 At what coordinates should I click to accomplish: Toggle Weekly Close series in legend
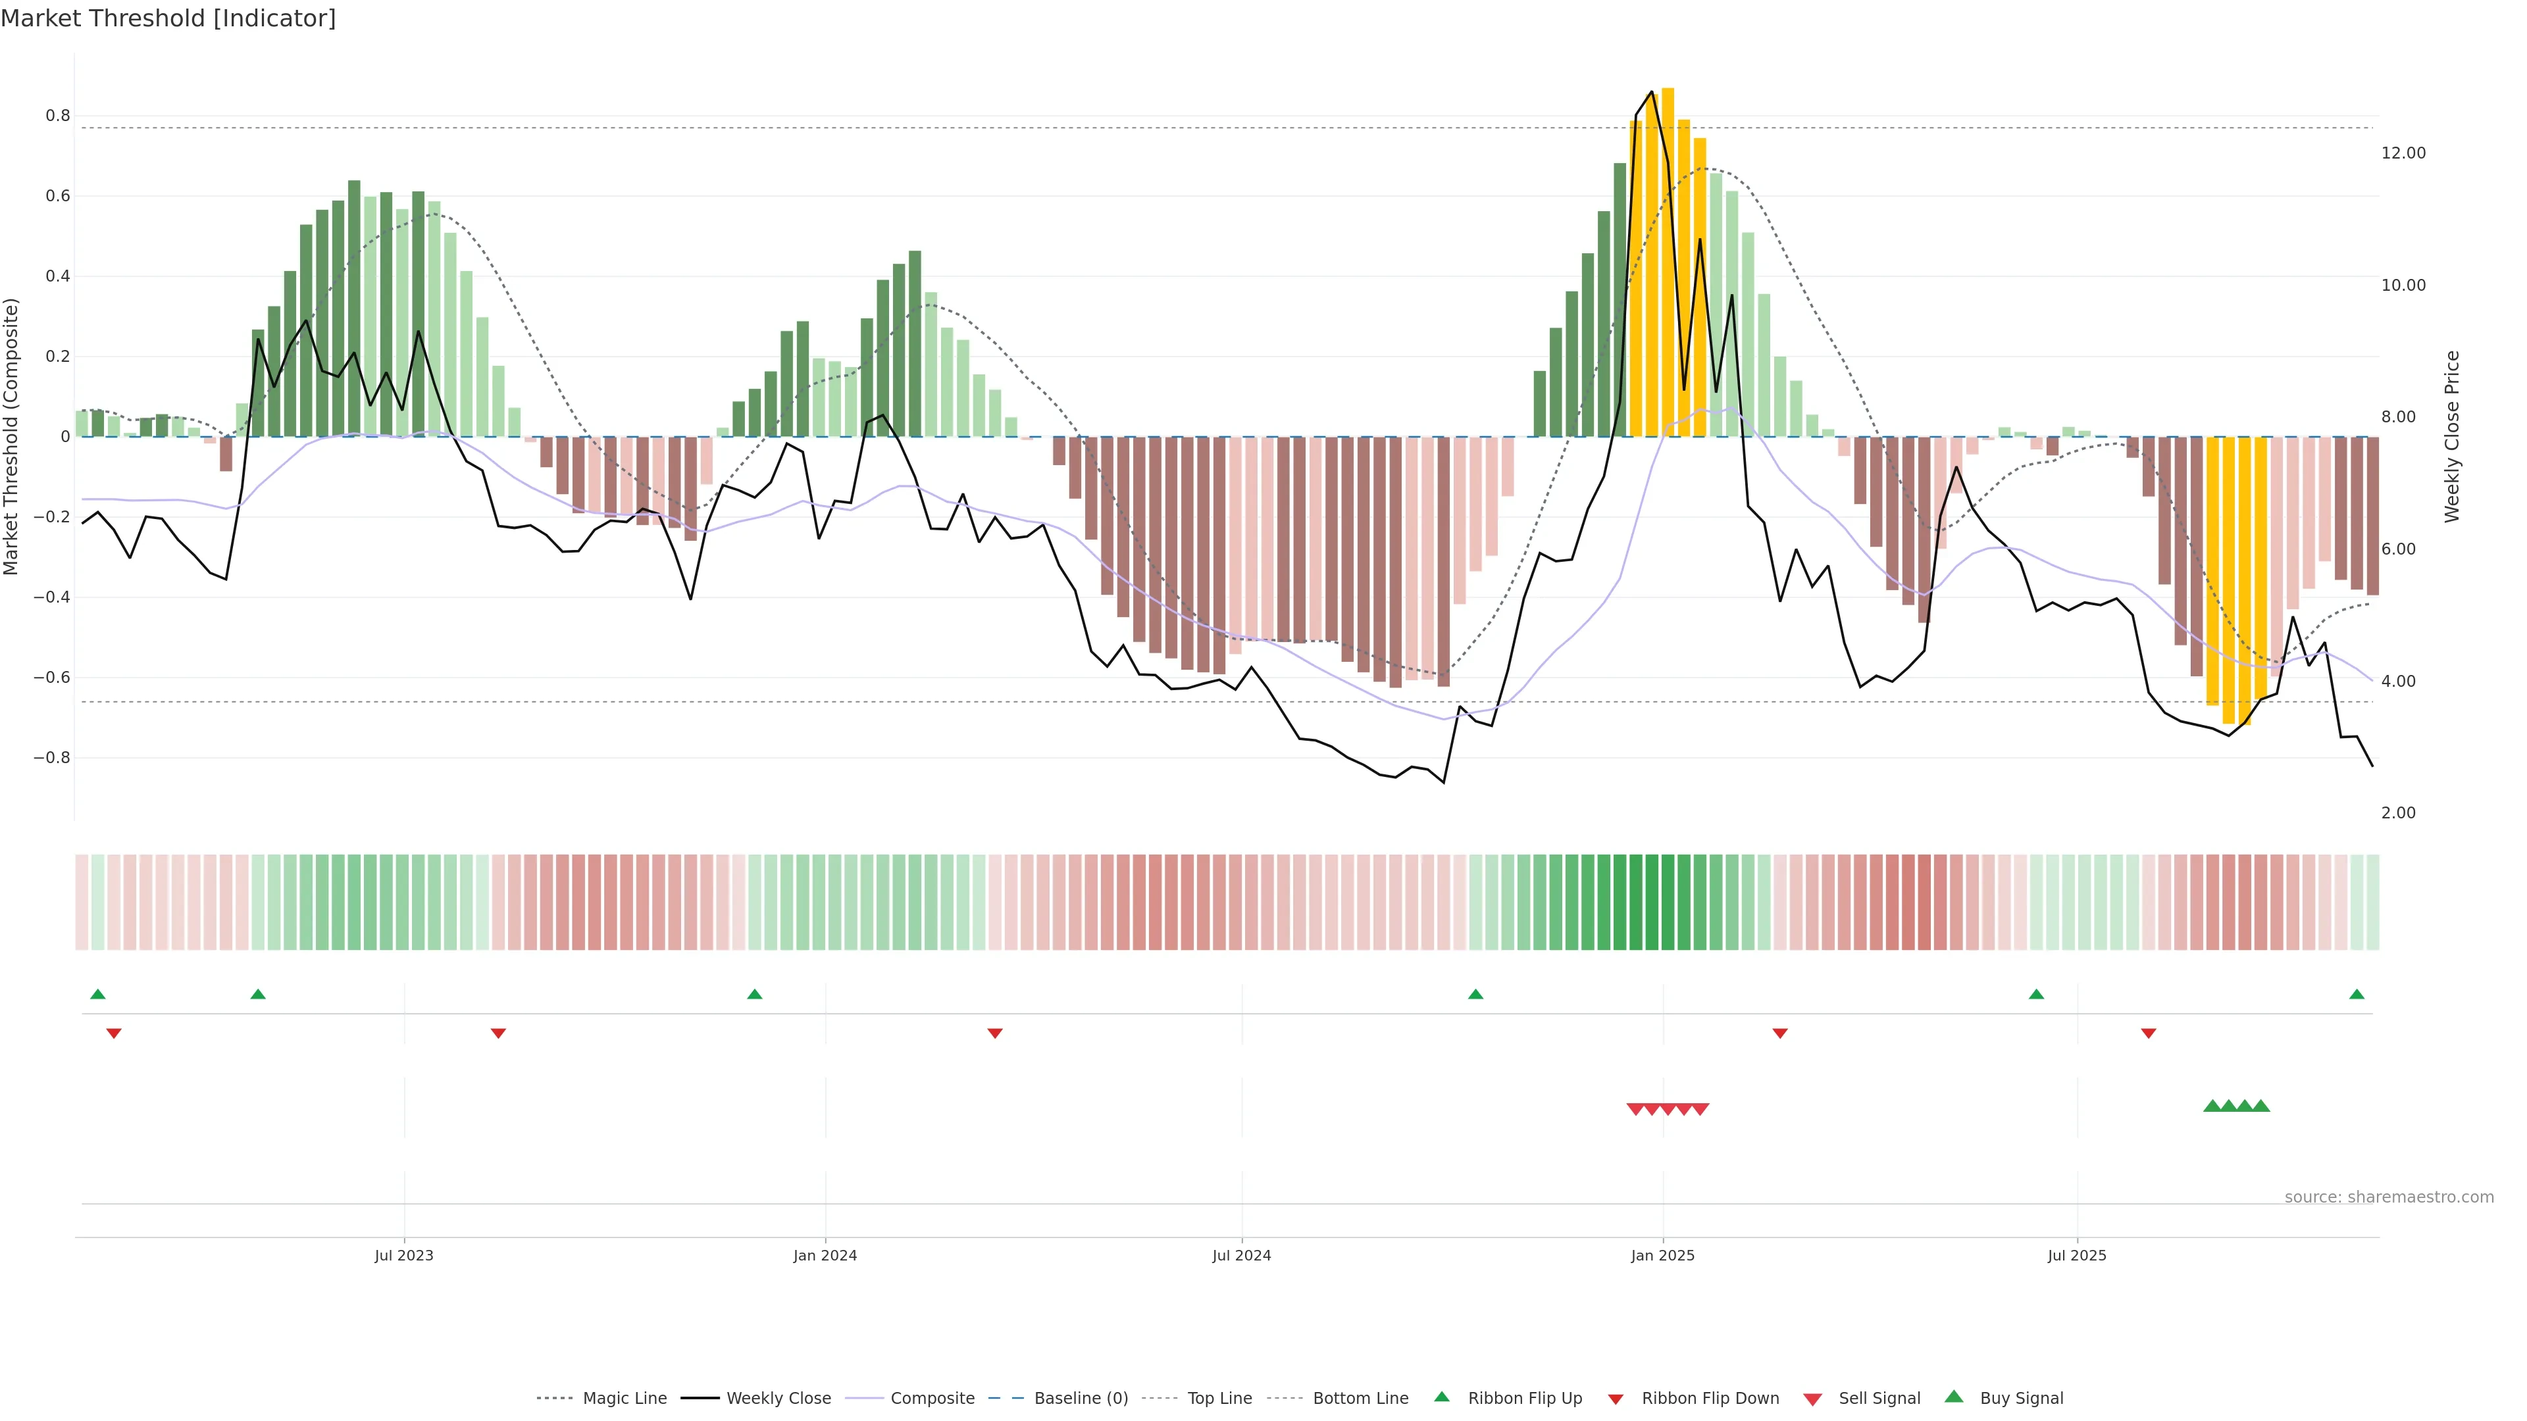tap(778, 1399)
